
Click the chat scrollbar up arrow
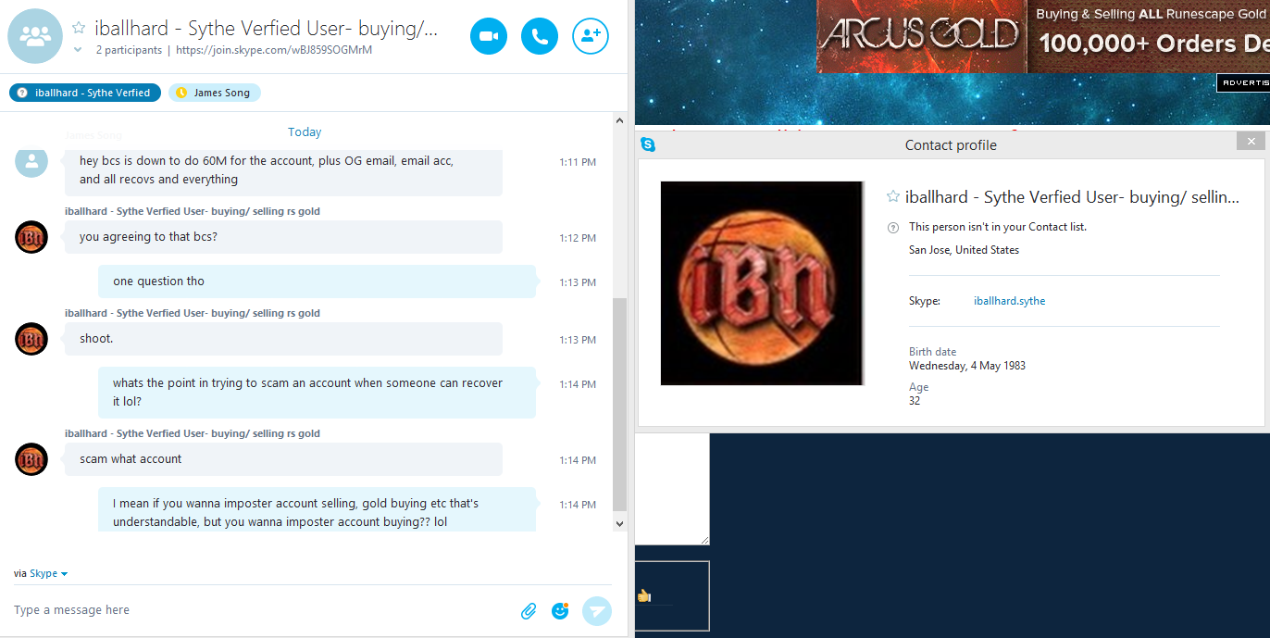click(619, 120)
